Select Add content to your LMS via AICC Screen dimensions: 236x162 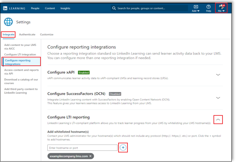[x=20, y=47]
